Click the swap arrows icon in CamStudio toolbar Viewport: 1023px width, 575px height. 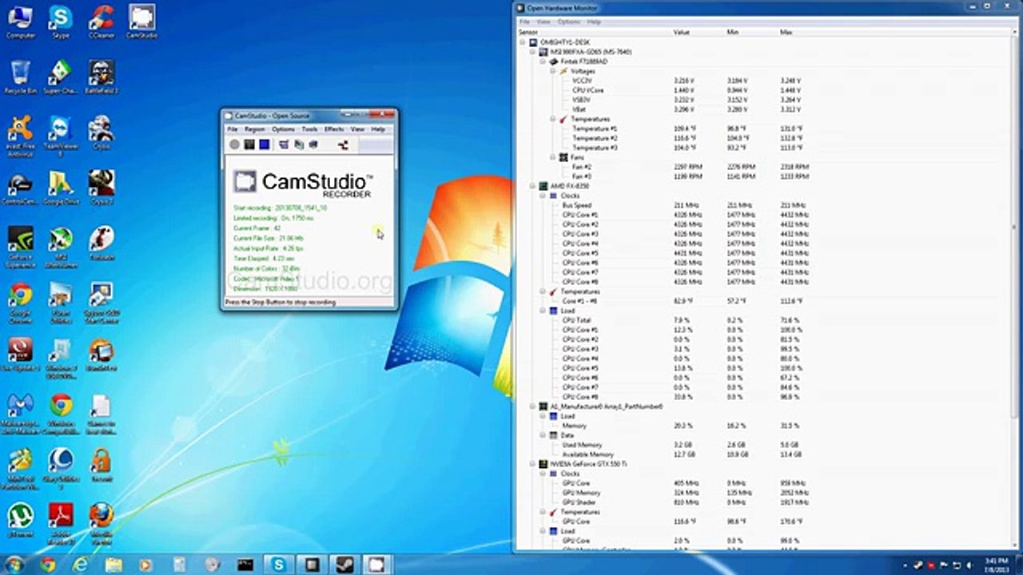tap(344, 145)
